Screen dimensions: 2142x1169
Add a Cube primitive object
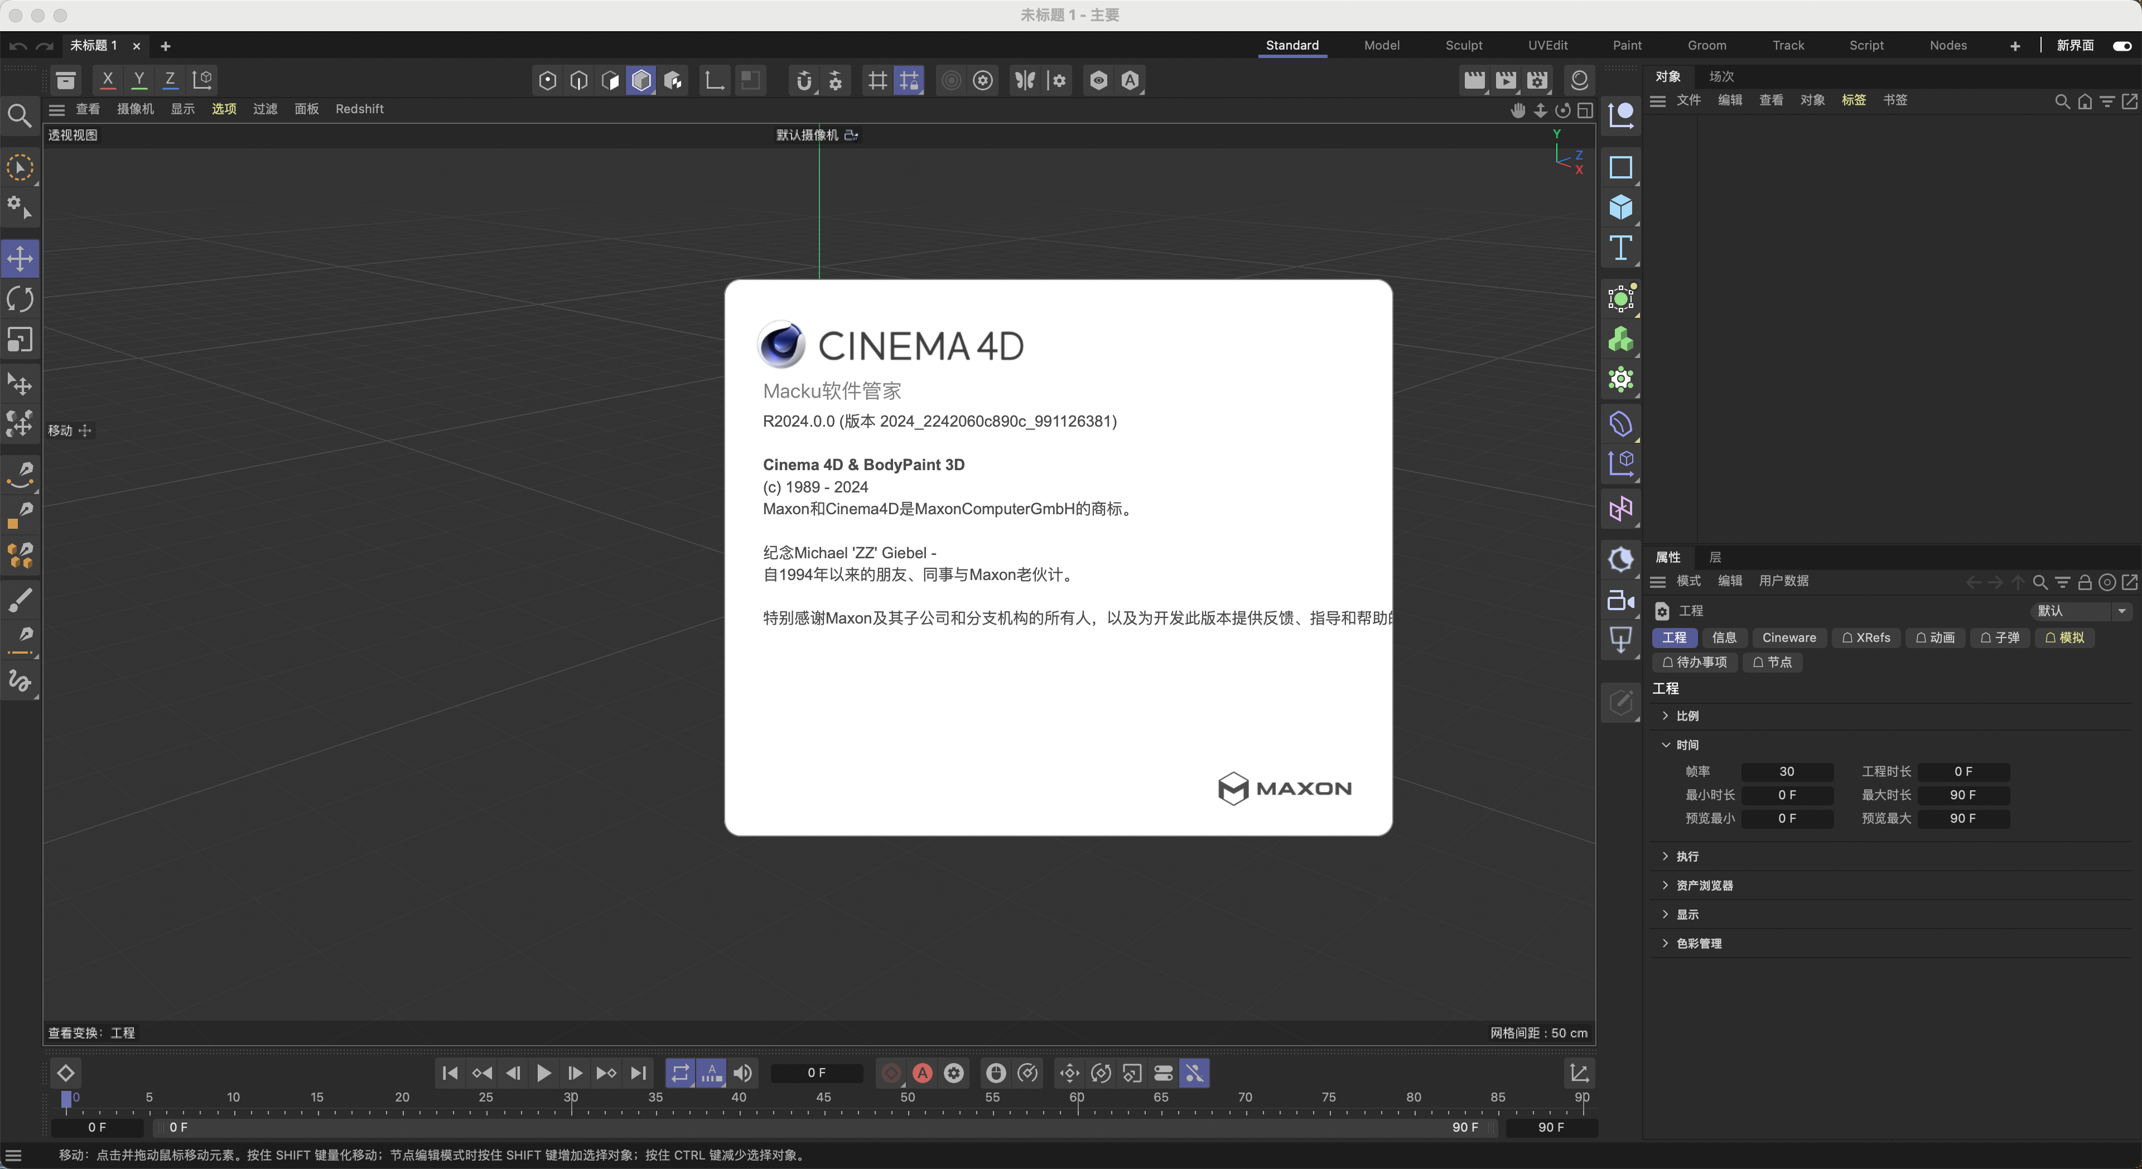tap(1620, 207)
